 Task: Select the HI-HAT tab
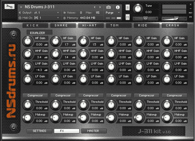(91, 25)
